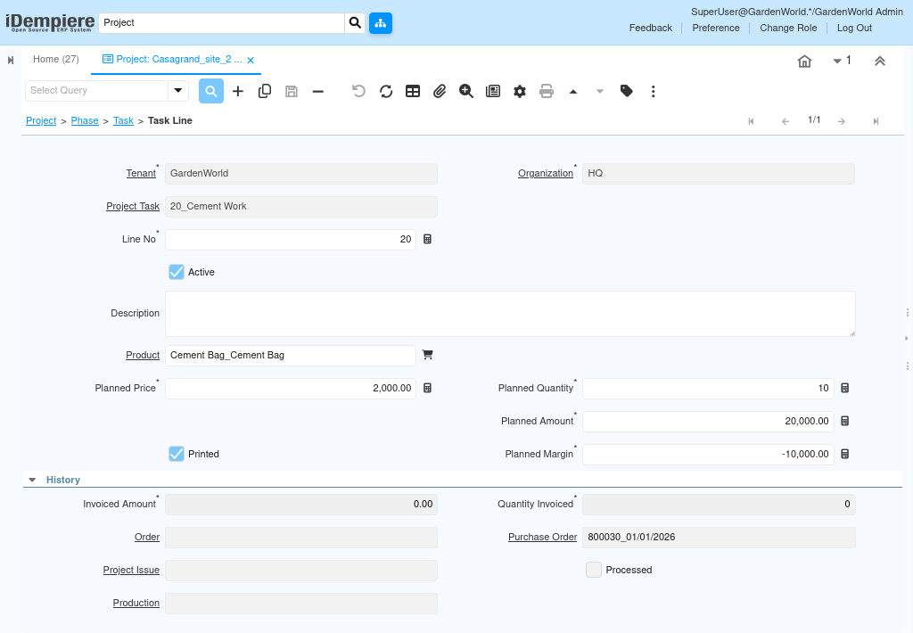The height and width of the screenshot is (633, 913).
Task: Expand the more options kebab menu
Action: 654,91
